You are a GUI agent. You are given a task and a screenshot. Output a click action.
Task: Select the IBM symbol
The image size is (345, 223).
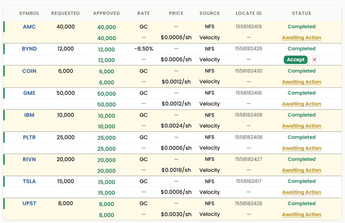pyautogui.click(x=29, y=115)
